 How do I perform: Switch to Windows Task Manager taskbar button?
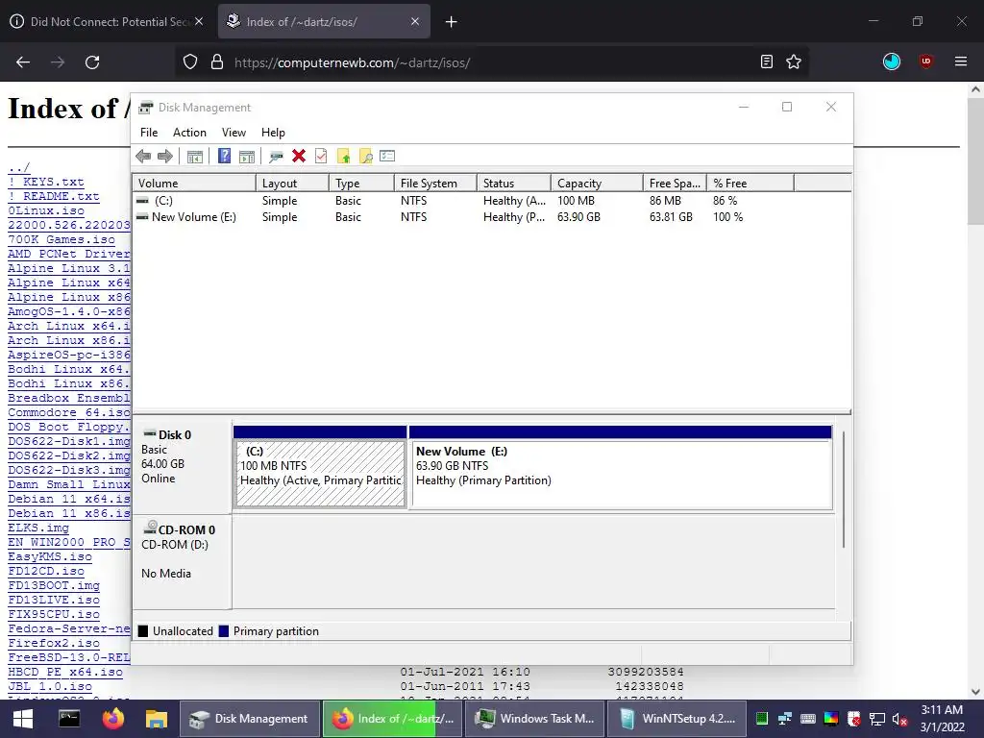pyautogui.click(x=535, y=719)
